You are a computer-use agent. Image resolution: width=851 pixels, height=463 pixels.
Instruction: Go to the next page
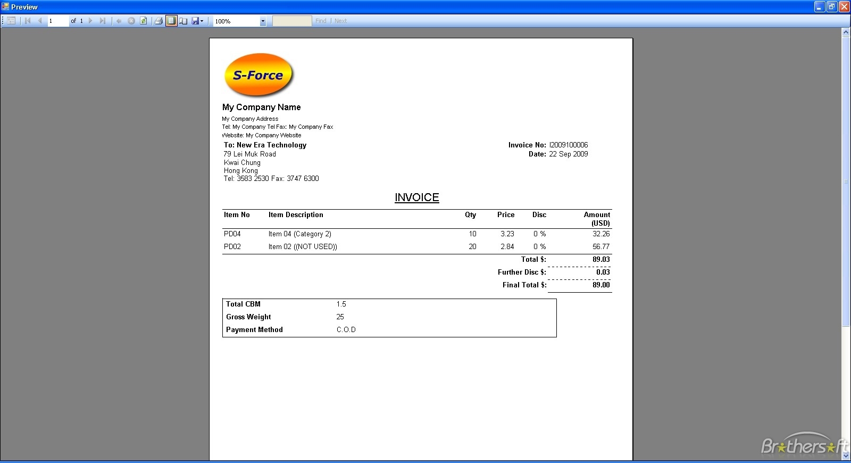90,21
